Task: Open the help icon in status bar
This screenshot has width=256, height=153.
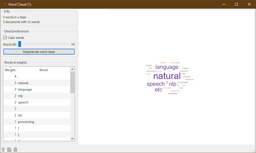Action: click(x=3, y=149)
